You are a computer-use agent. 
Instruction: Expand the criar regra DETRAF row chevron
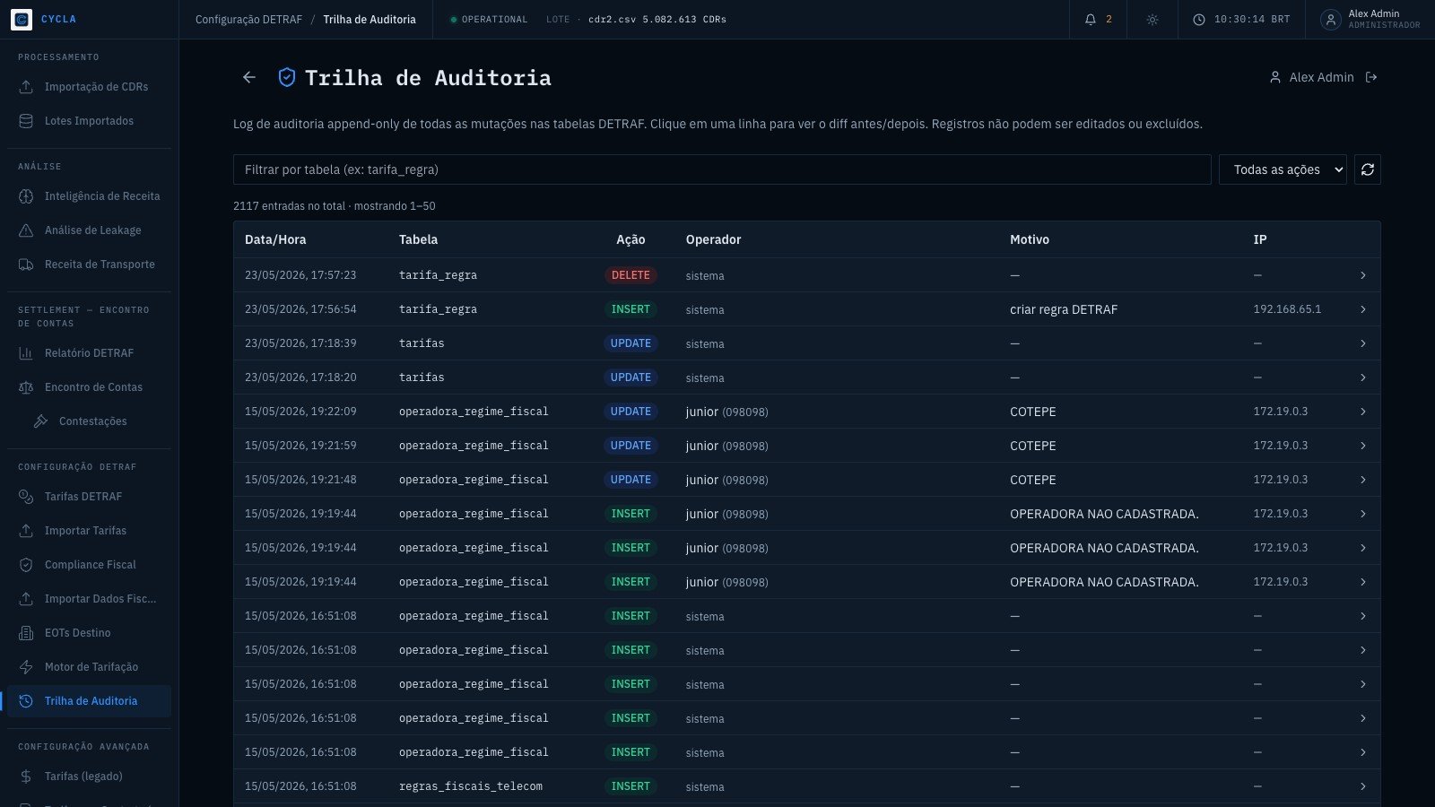(x=1362, y=309)
